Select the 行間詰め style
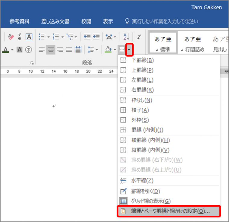The image size is (229, 222). click(193, 44)
